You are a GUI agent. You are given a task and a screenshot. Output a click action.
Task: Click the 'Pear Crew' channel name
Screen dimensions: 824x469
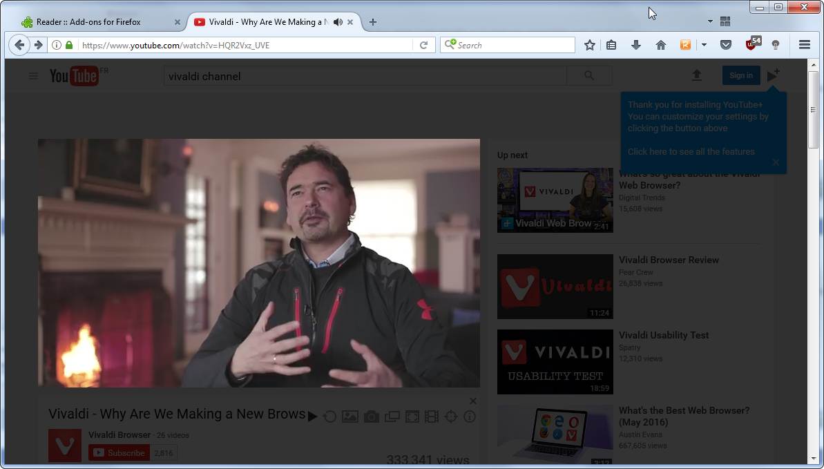(x=636, y=272)
